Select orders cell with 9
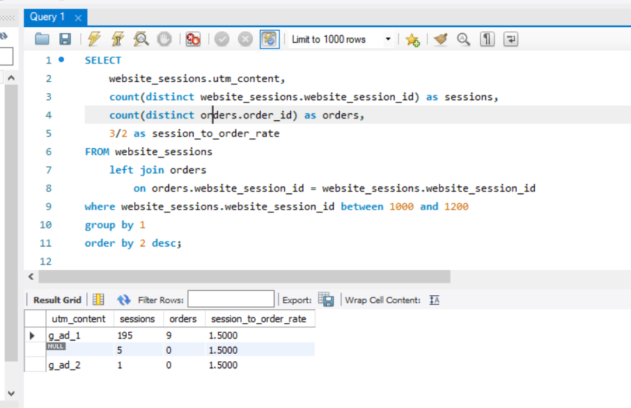 [184, 335]
